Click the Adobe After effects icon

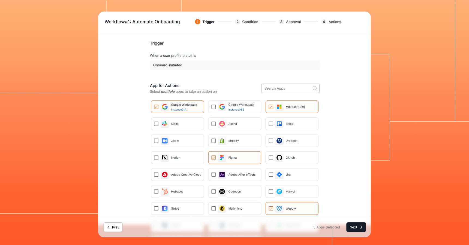222,174
